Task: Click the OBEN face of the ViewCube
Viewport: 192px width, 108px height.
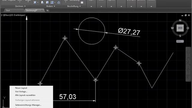Action: point(180,28)
